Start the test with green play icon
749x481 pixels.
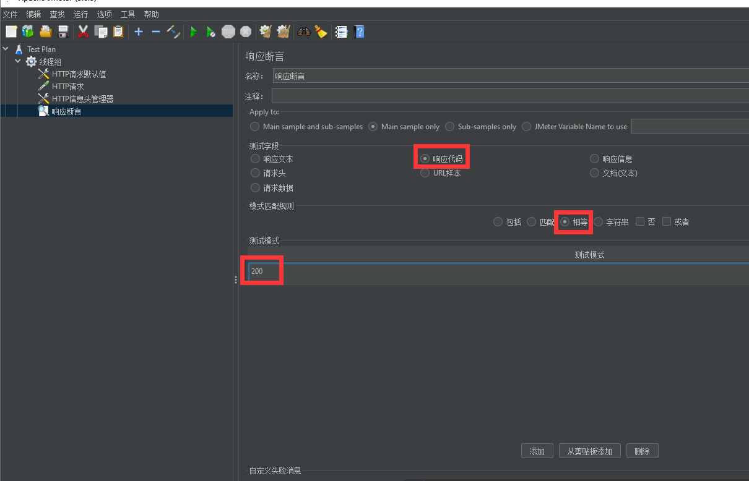tap(194, 32)
